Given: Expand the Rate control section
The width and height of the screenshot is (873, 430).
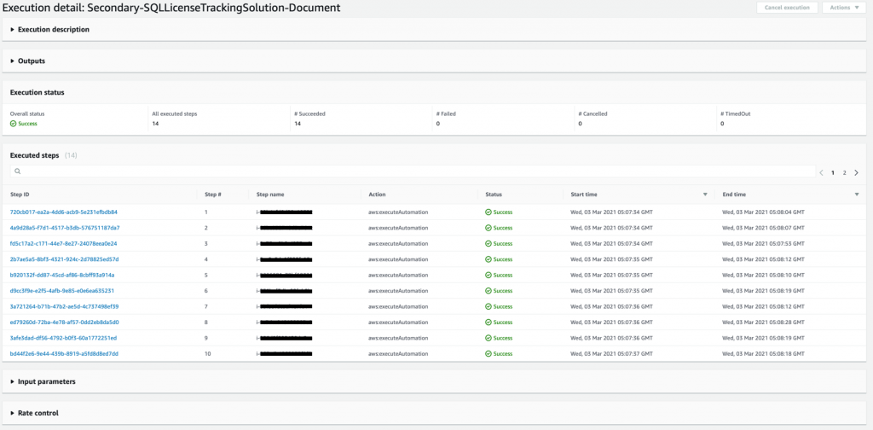Looking at the screenshot, I should (34, 413).
